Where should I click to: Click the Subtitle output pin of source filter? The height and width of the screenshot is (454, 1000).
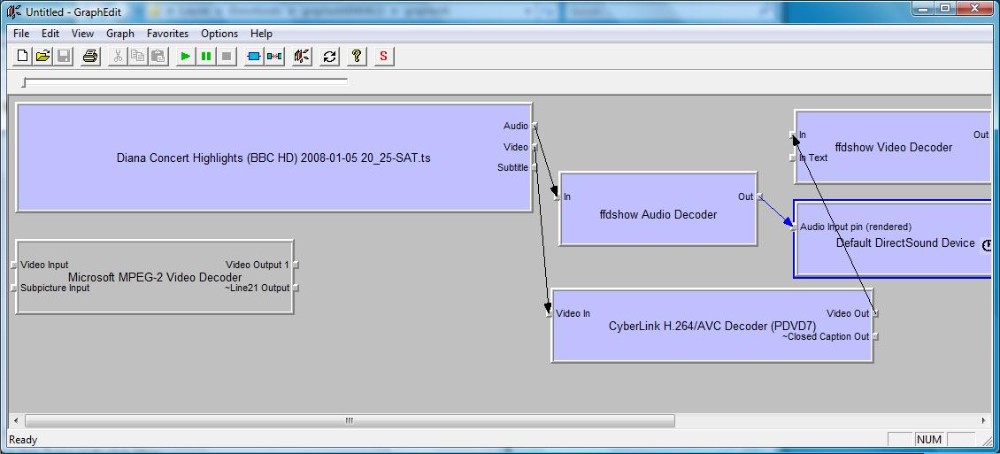pyautogui.click(x=535, y=167)
